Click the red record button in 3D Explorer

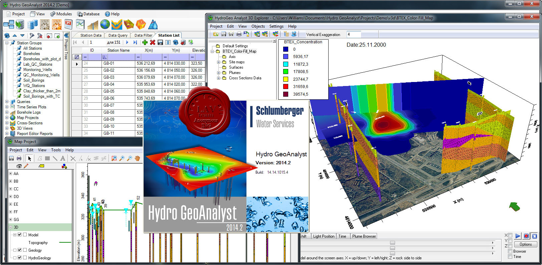[x=526, y=236]
